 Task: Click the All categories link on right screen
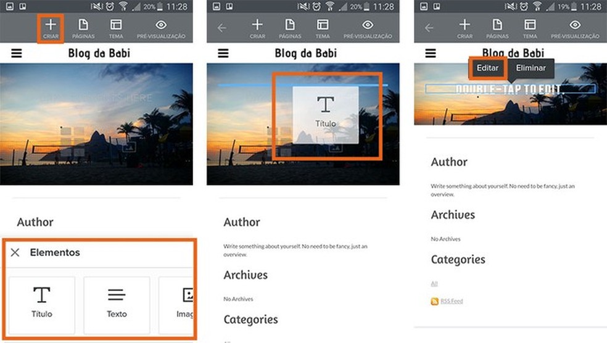pyautogui.click(x=434, y=284)
